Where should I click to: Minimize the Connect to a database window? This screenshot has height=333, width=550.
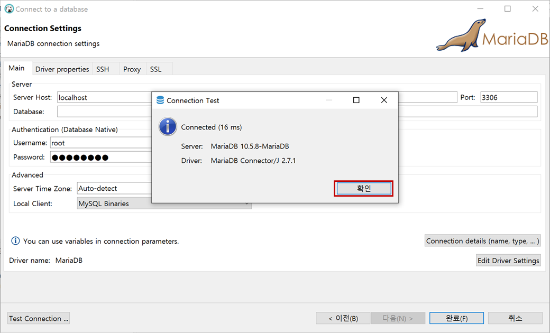pos(480,9)
